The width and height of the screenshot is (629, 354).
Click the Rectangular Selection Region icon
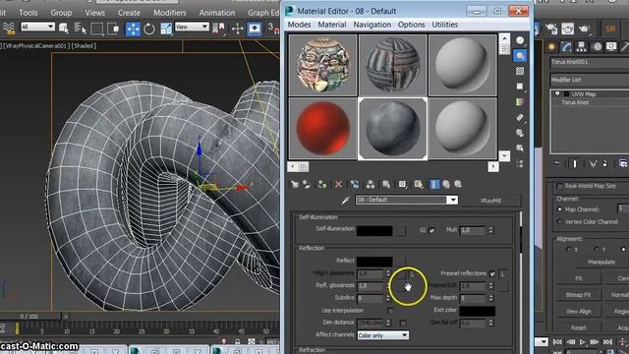96,29
